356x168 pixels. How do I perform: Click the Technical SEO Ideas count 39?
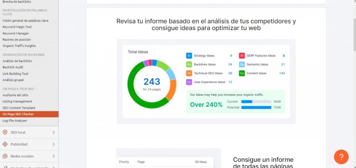[x=230, y=73]
